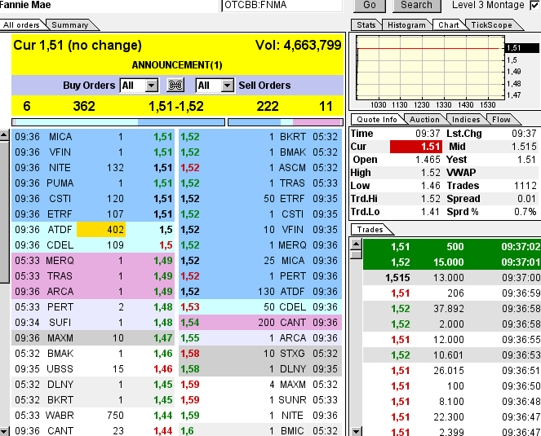The height and width of the screenshot is (436, 541).
Task: Click the red Cur 1.51 value
Action: click(416, 147)
